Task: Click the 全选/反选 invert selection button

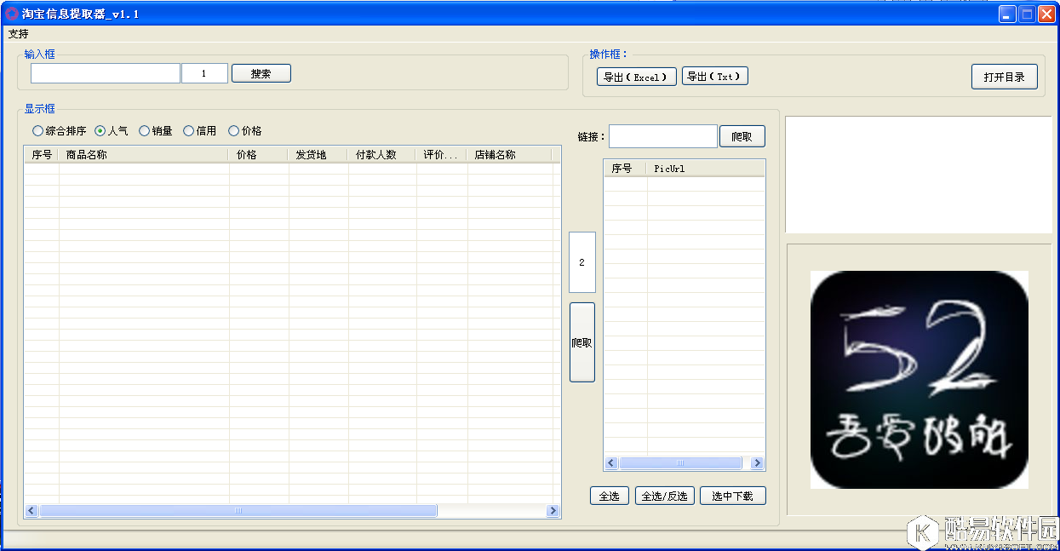Action: (664, 495)
